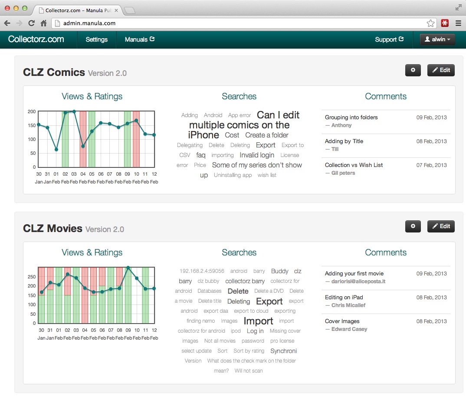The image size is (466, 396).
Task: Toggle browser fullscreen arrows icon
Action: [458, 8]
